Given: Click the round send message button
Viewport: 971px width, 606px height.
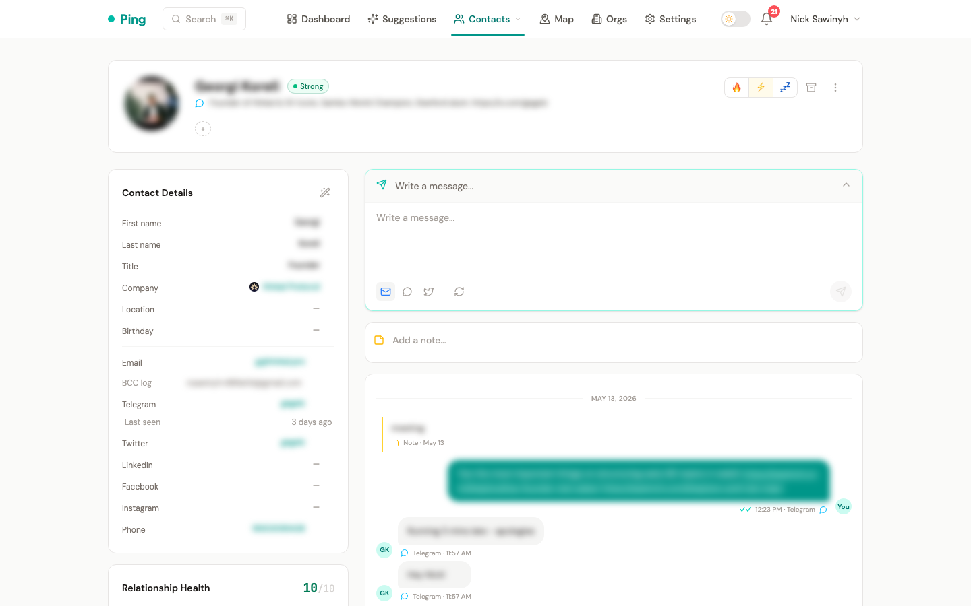Looking at the screenshot, I should 841,292.
